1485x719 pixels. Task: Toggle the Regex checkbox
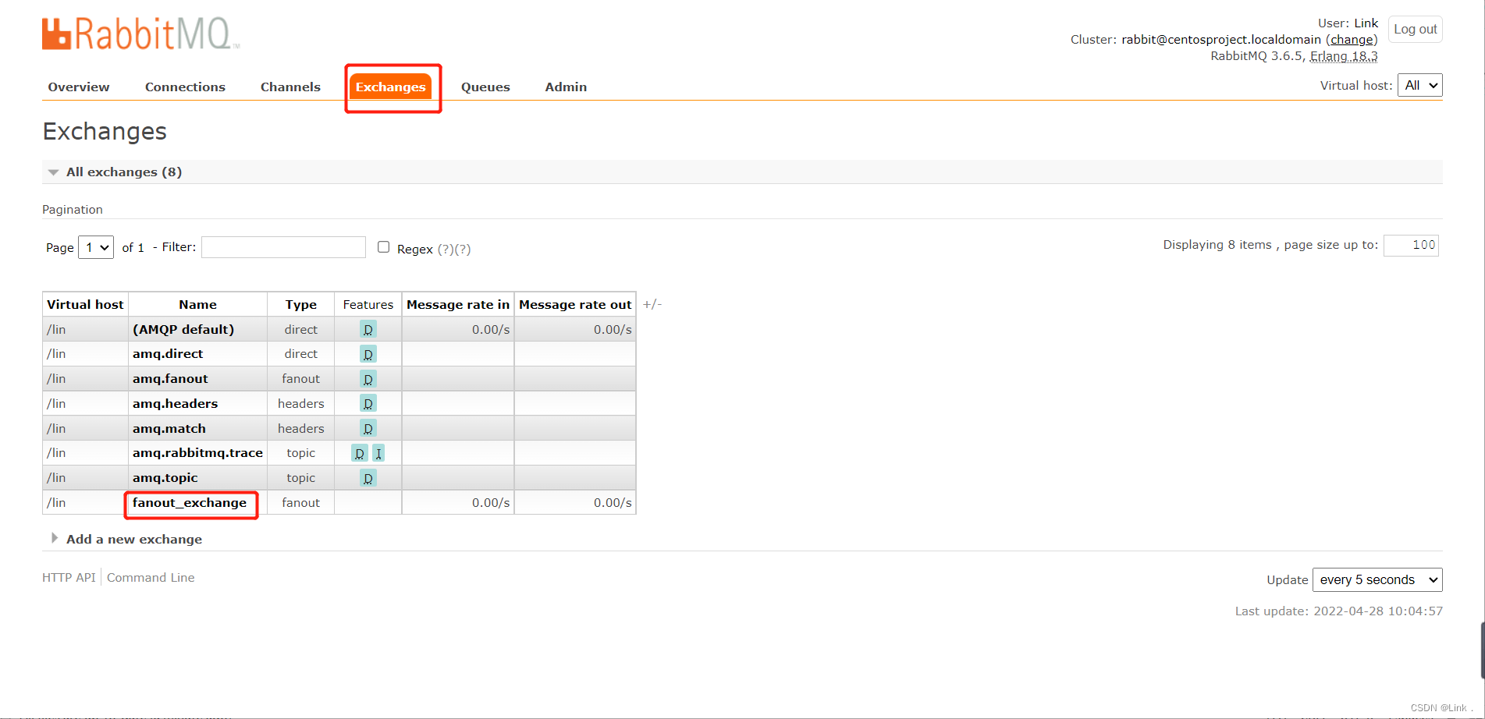pyautogui.click(x=383, y=247)
